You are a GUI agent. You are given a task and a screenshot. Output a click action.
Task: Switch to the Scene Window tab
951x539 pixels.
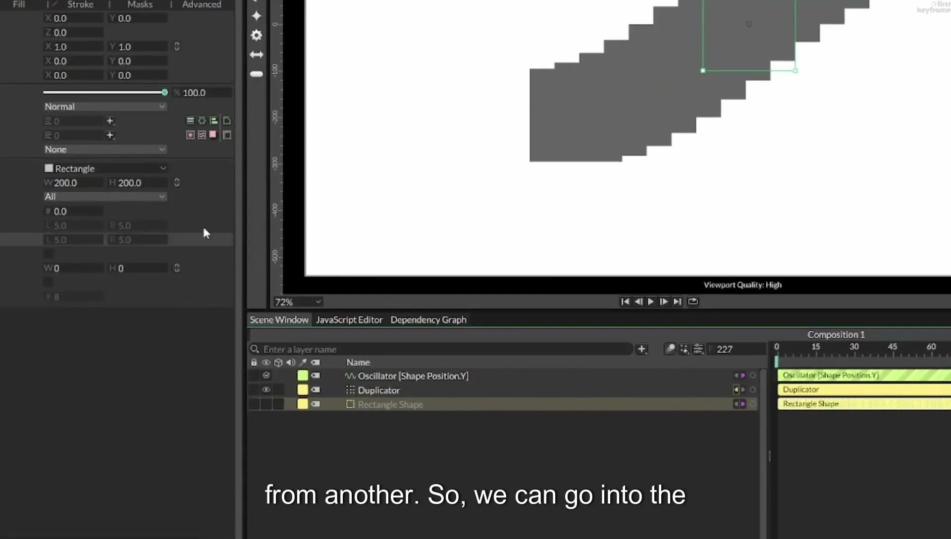(x=279, y=320)
